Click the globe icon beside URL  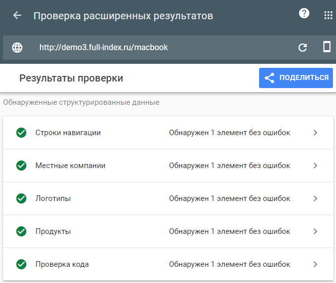pyautogui.click(x=17, y=48)
